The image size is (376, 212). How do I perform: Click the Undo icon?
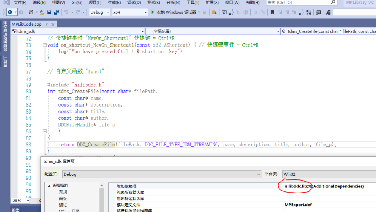tap(66, 12)
